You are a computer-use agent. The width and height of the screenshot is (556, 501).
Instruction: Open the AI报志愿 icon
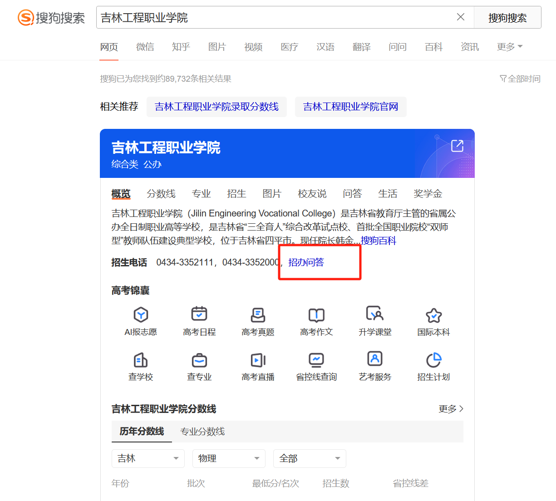(141, 314)
